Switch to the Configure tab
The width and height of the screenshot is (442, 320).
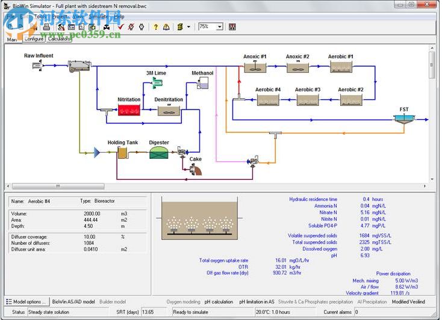pos(34,39)
